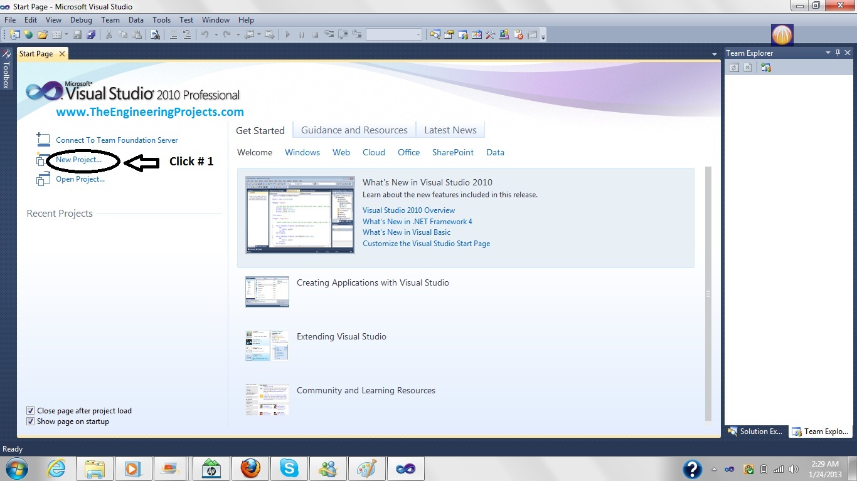Open the Properties Window toolbar icon
857x481 pixels.
click(450, 34)
